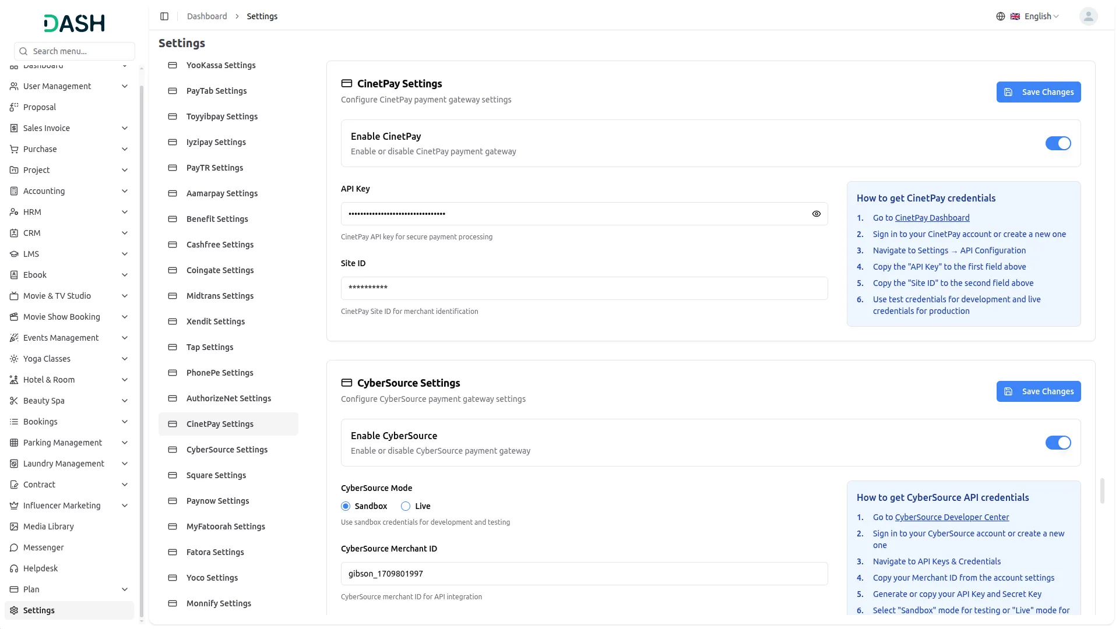
Task: Select Iyzipay Settings in the list
Action: [x=228, y=142]
